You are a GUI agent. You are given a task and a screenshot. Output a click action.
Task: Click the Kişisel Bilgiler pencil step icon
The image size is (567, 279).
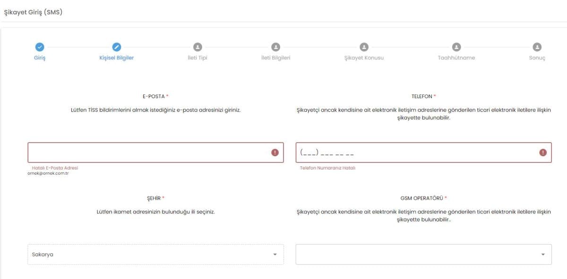116,47
